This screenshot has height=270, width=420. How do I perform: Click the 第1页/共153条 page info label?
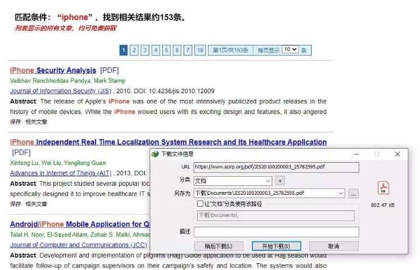[x=230, y=50]
